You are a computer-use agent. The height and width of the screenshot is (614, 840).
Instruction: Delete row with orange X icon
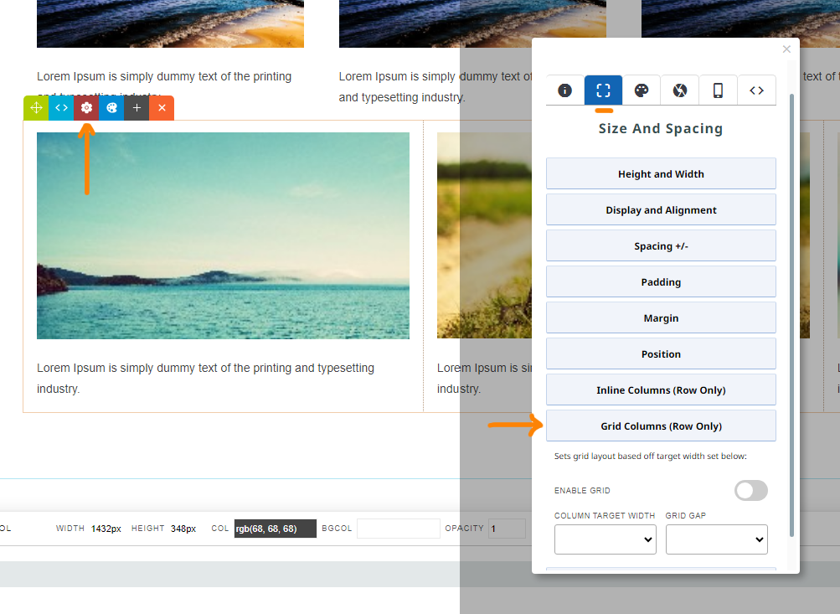(x=162, y=108)
